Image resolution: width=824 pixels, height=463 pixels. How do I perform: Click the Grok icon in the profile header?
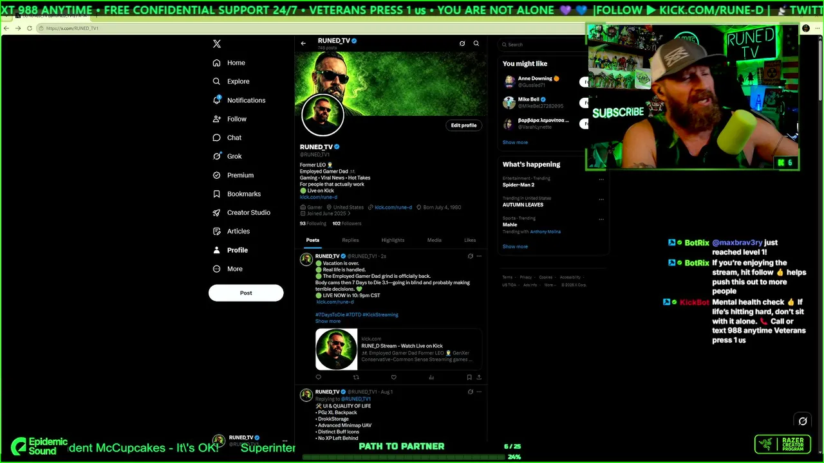(x=462, y=44)
